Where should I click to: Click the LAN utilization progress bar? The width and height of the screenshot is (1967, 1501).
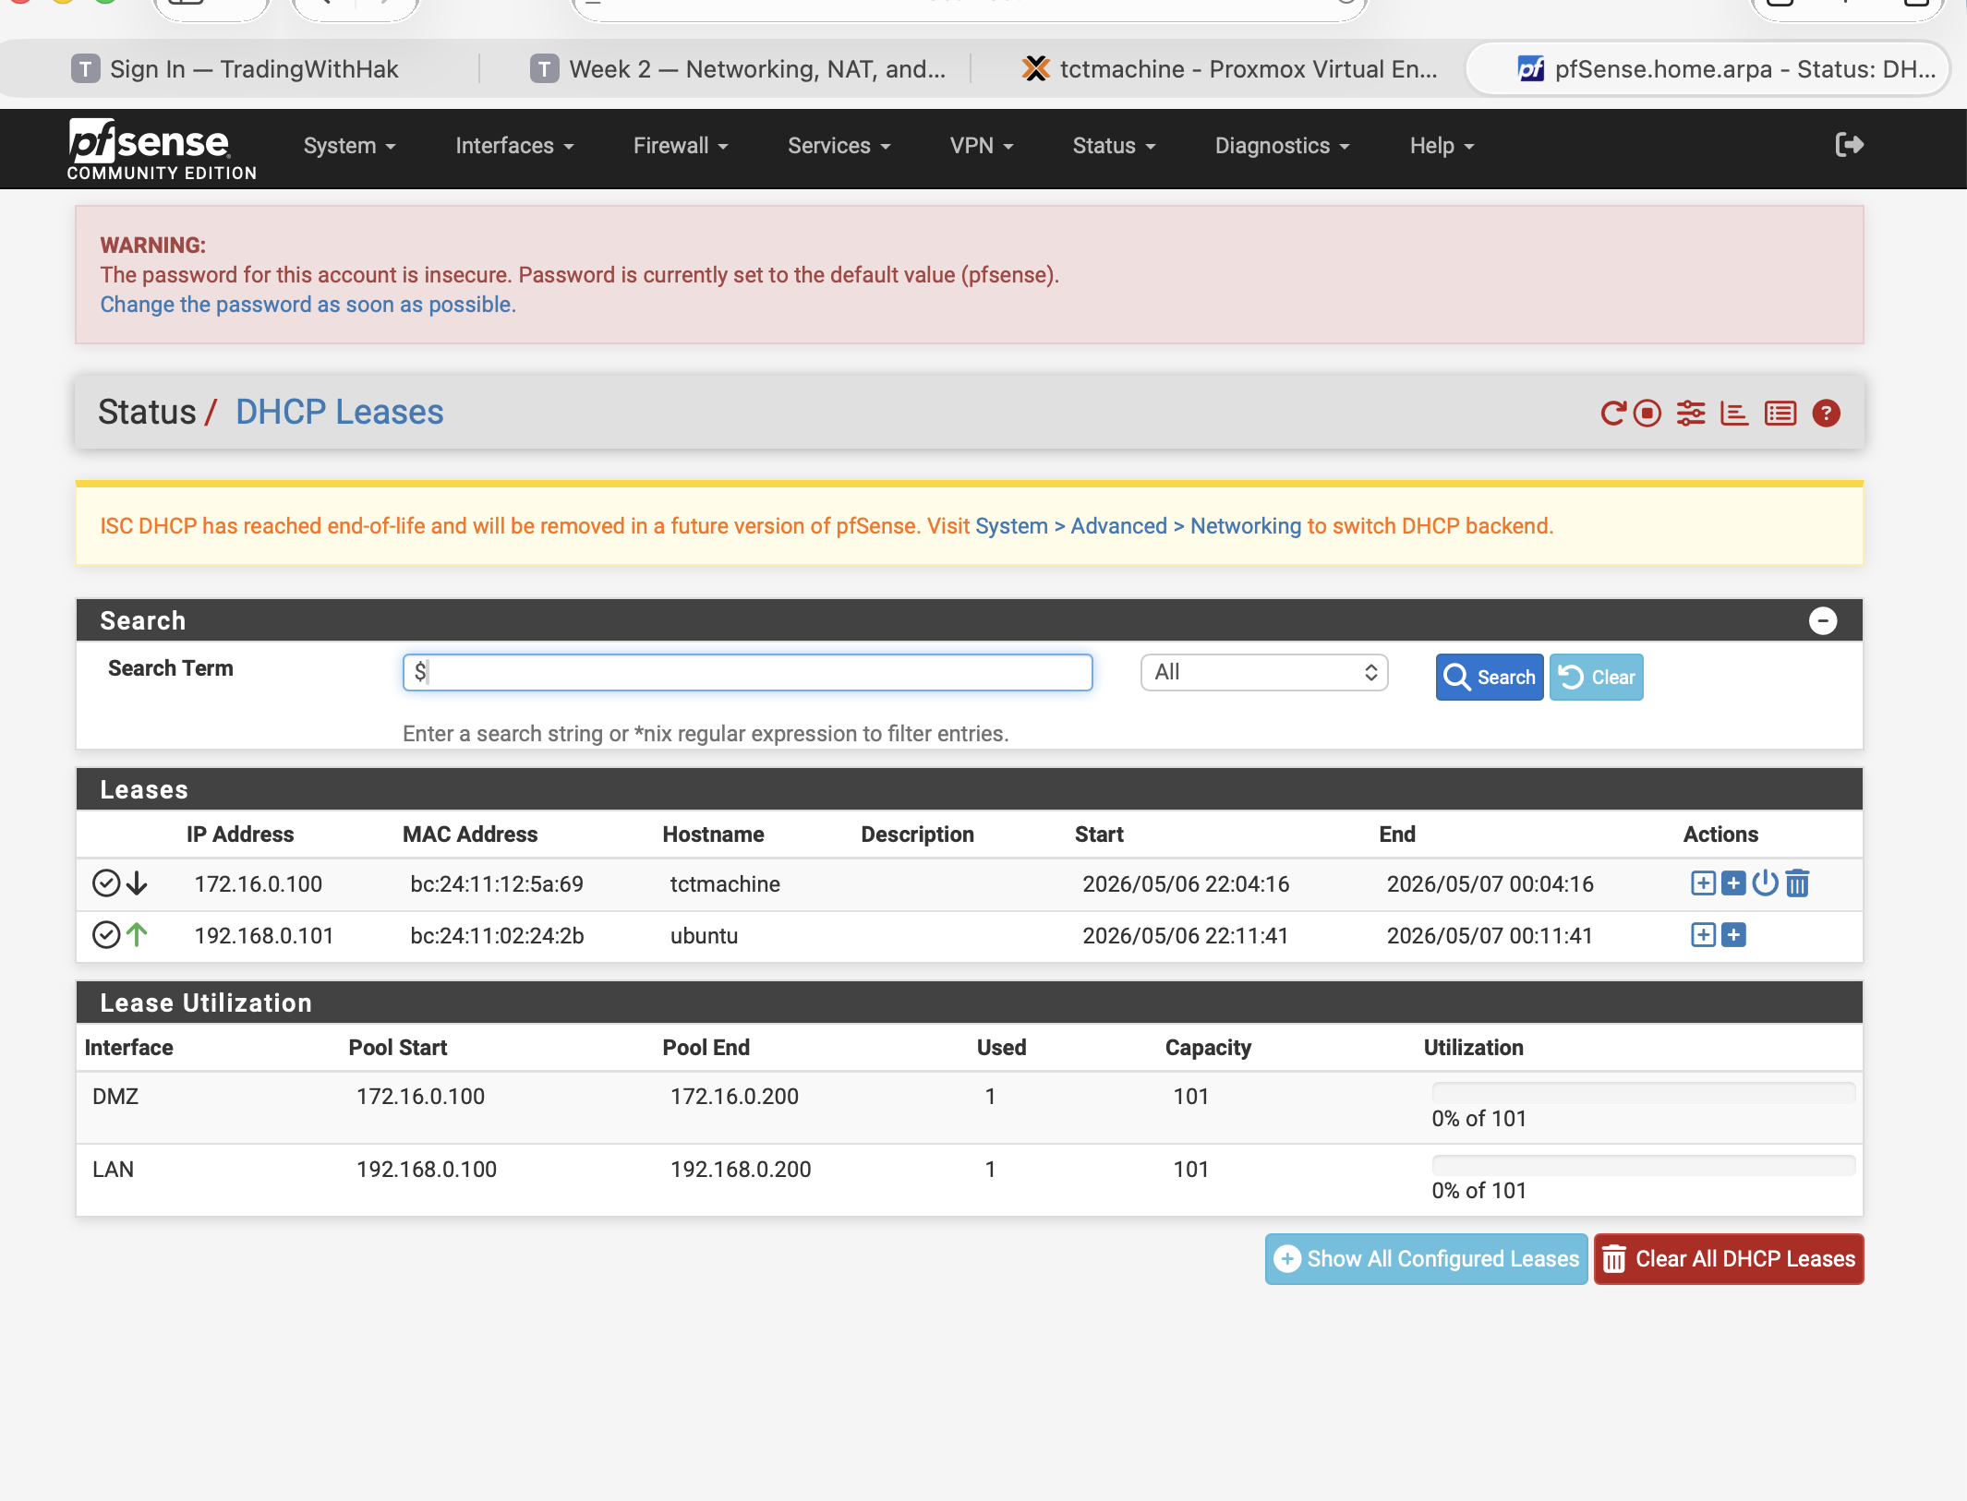click(x=1643, y=1165)
